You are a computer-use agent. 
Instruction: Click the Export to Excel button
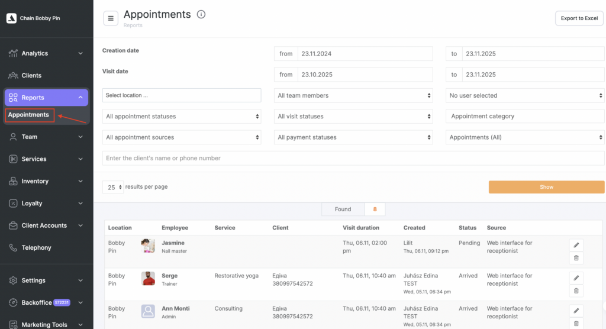[x=579, y=18]
